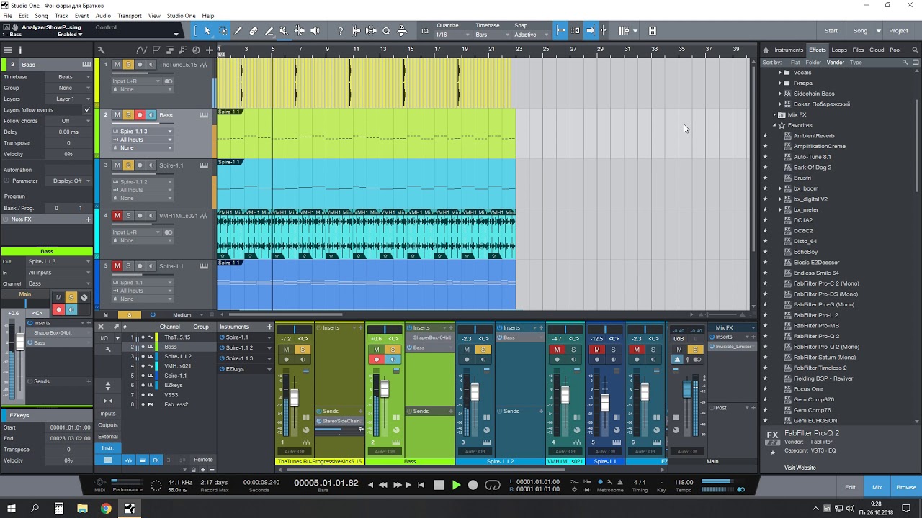Toggle the Layers follow events checkbox

pos(87,110)
